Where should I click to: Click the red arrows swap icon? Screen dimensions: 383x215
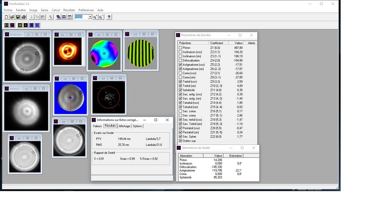click(x=50, y=17)
